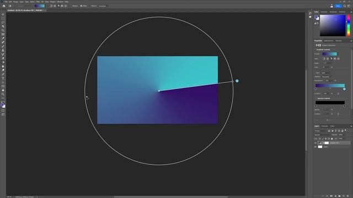Select the Pen tool
This screenshot has height=198, width=353.
(x=3, y=74)
